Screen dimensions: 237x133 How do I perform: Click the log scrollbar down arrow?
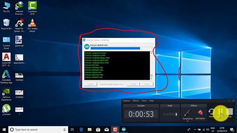[x=151, y=79]
